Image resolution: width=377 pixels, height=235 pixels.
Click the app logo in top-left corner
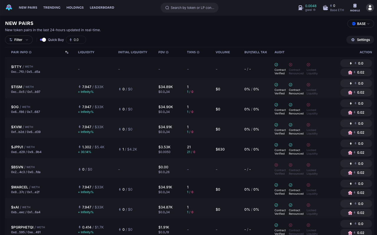tap(9, 8)
